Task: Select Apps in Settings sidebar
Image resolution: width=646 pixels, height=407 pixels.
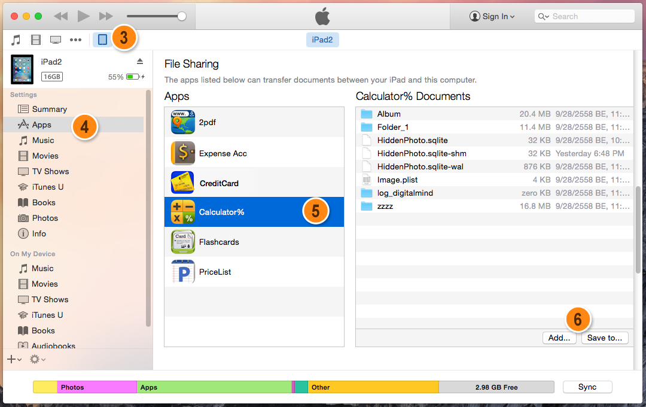Action: pos(74,124)
